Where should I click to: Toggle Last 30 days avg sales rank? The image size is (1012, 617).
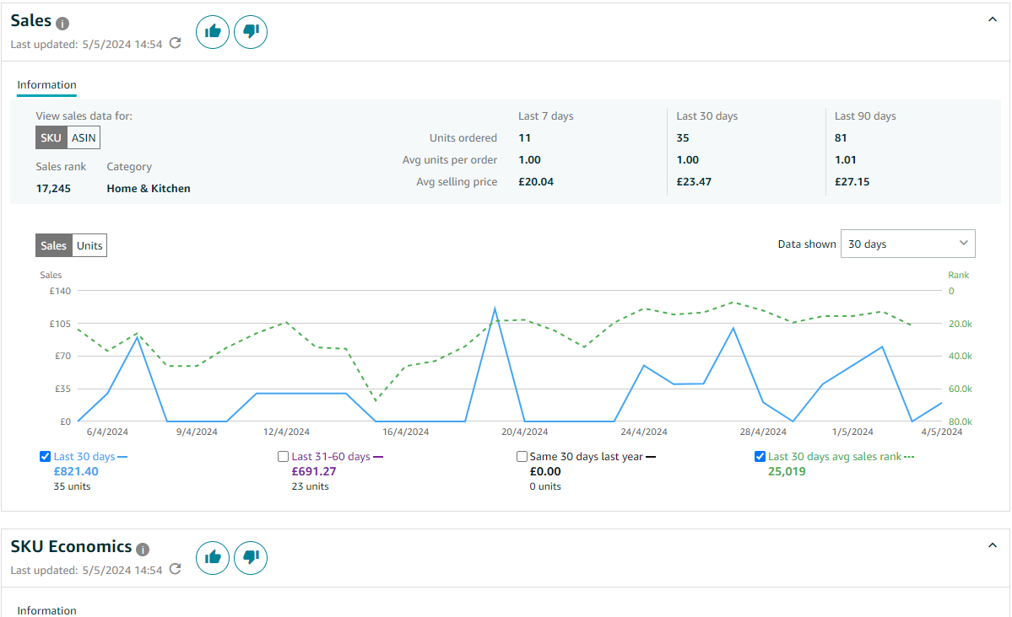coord(760,457)
